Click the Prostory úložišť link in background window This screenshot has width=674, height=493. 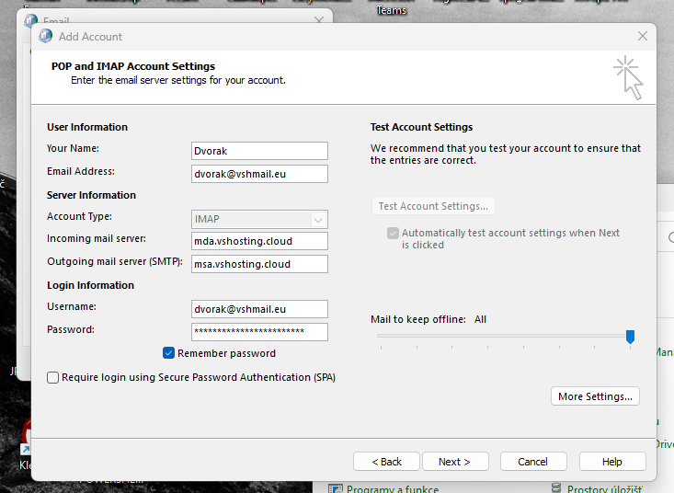coord(605,488)
